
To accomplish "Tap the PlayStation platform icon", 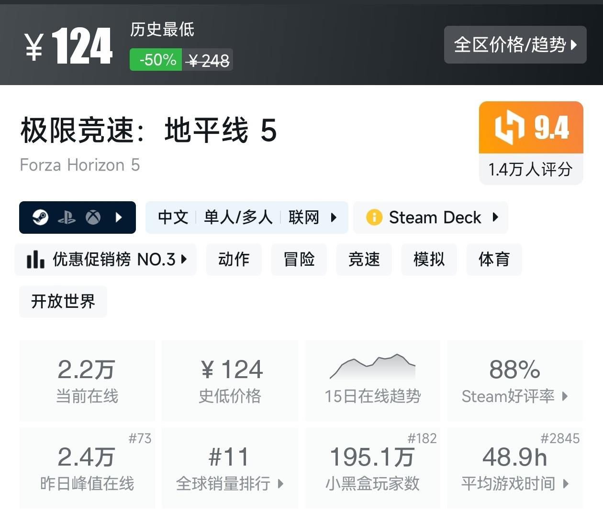I will pyautogui.click(x=67, y=218).
